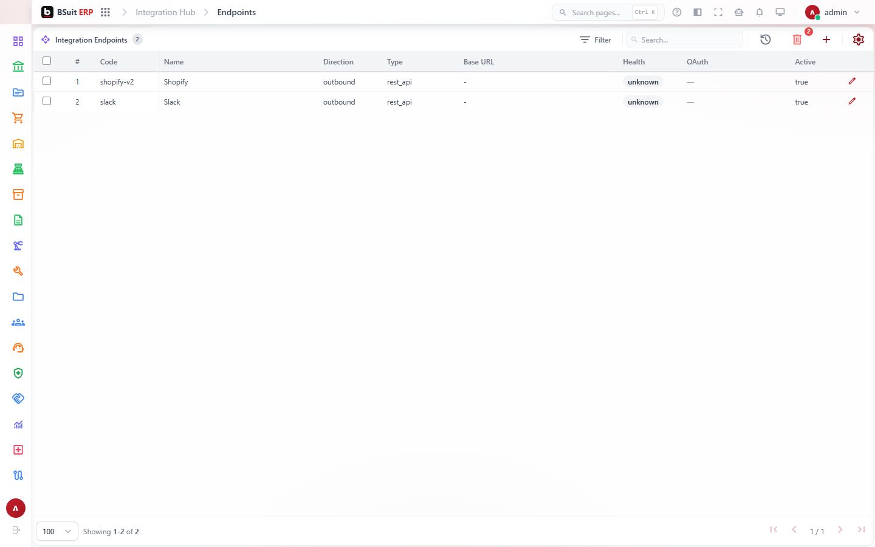This screenshot has width=875, height=547.
Task: Sort by the Health column header
Action: pos(634,62)
